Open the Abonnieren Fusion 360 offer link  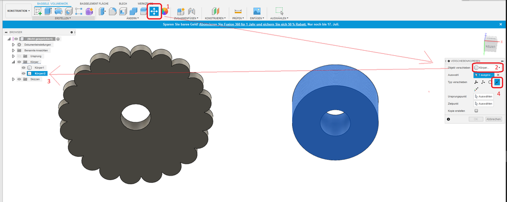(253, 24)
